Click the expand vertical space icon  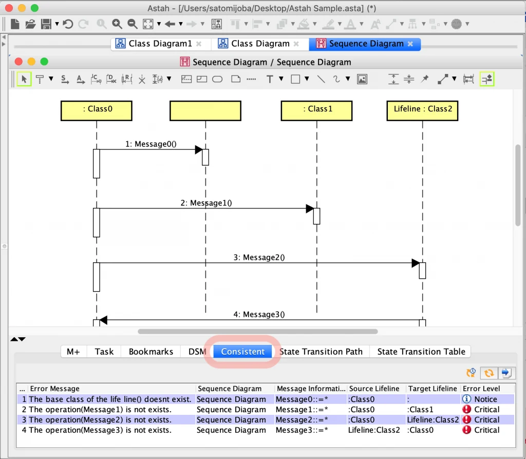pyautogui.click(x=393, y=79)
